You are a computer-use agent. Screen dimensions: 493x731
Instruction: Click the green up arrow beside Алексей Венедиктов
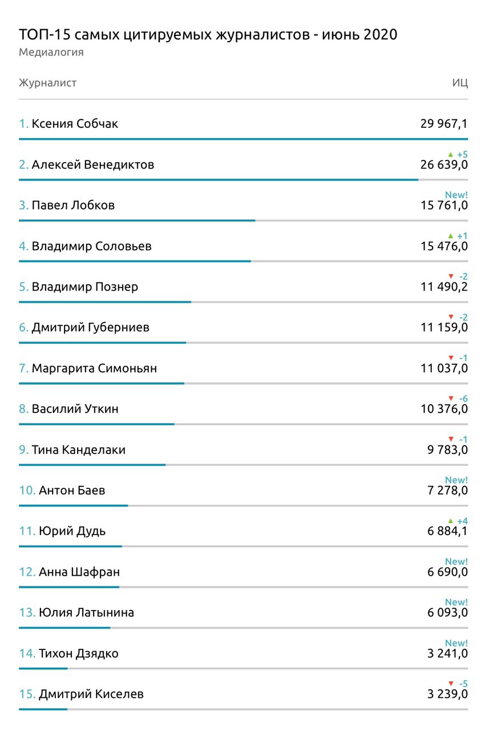pos(450,154)
